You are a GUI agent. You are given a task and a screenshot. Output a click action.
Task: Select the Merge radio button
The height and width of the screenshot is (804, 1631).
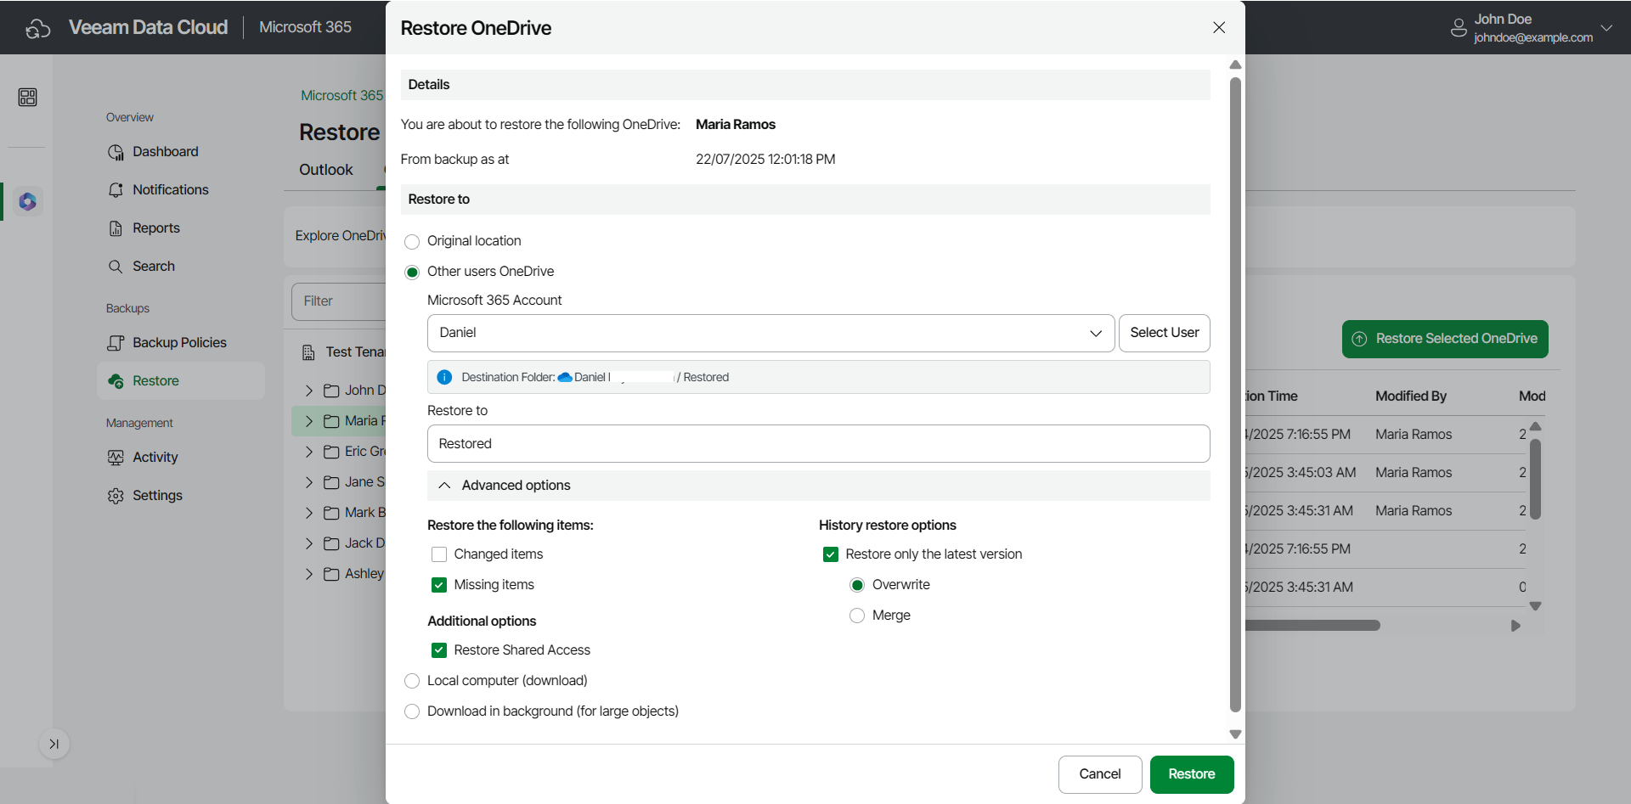(x=857, y=616)
